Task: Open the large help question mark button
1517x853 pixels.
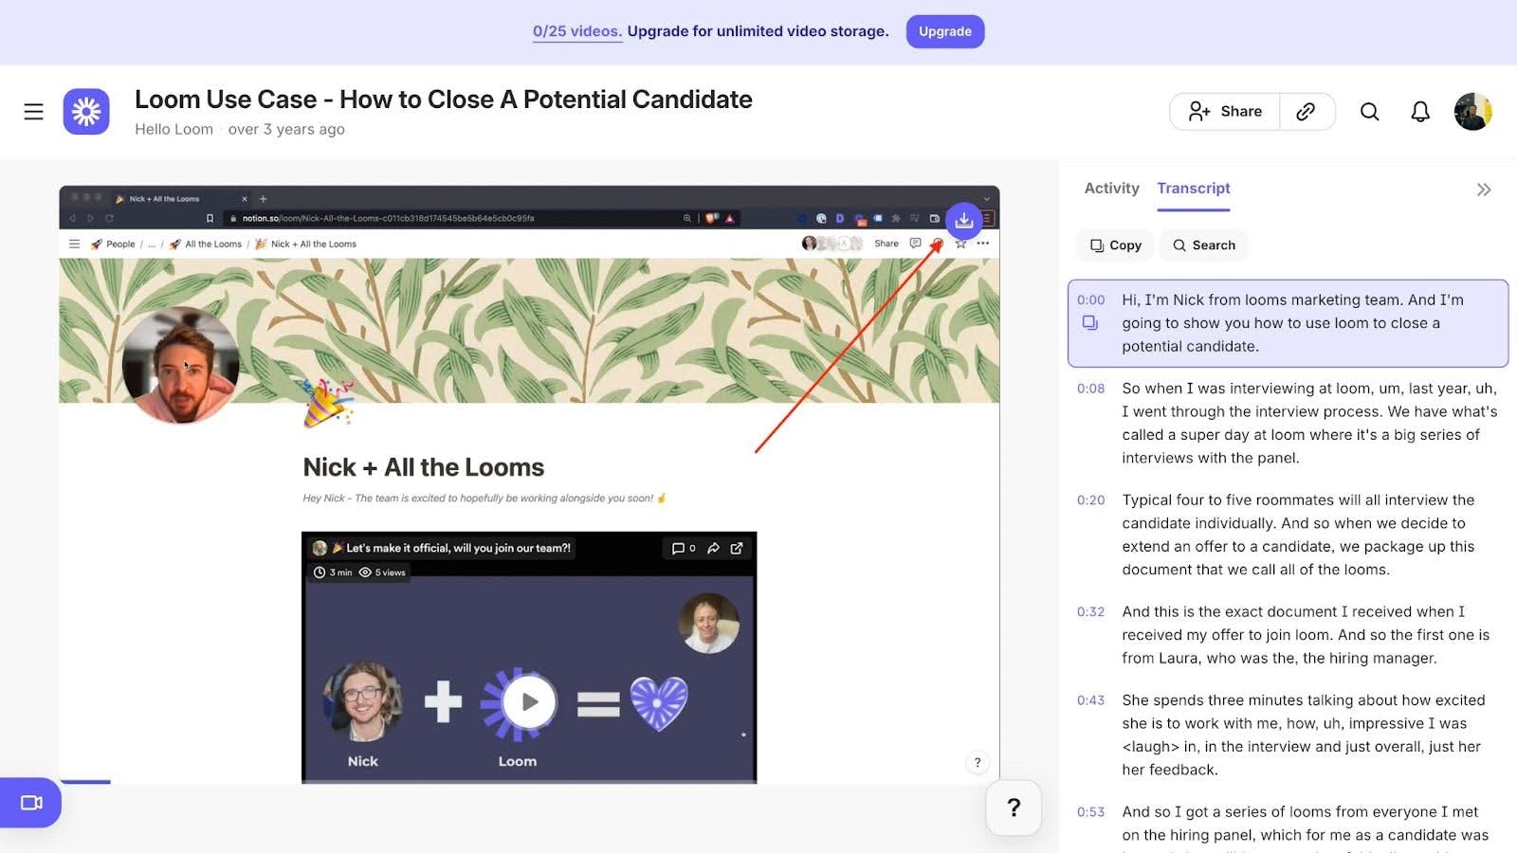Action: pos(1014,808)
